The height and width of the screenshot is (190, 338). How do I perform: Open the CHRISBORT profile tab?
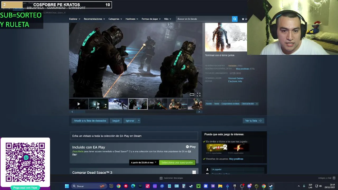tap(77, 8)
